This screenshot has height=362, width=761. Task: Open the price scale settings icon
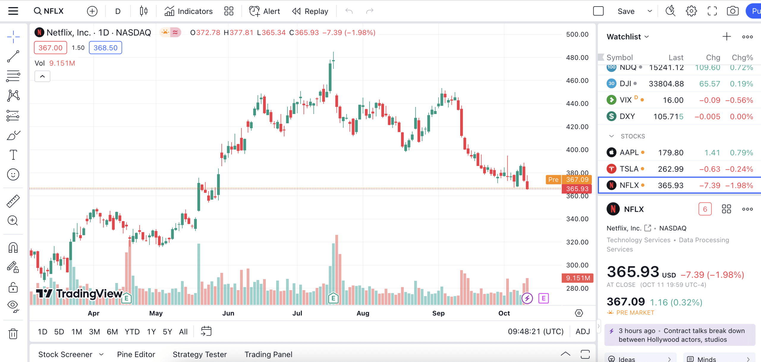(579, 313)
